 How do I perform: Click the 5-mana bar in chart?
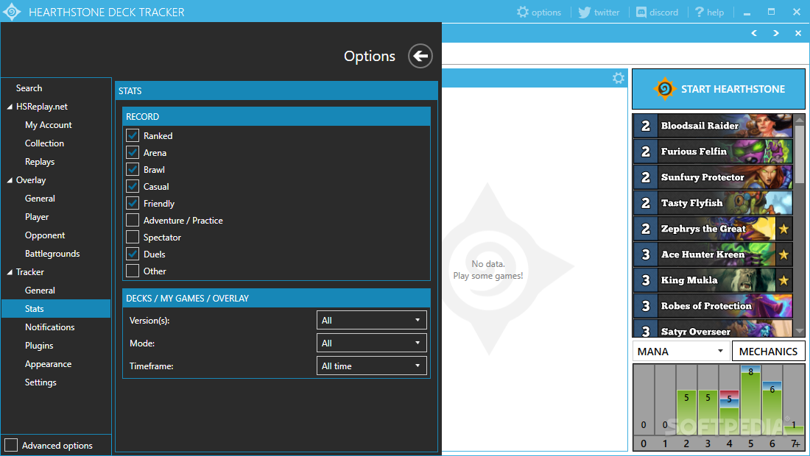(x=750, y=401)
